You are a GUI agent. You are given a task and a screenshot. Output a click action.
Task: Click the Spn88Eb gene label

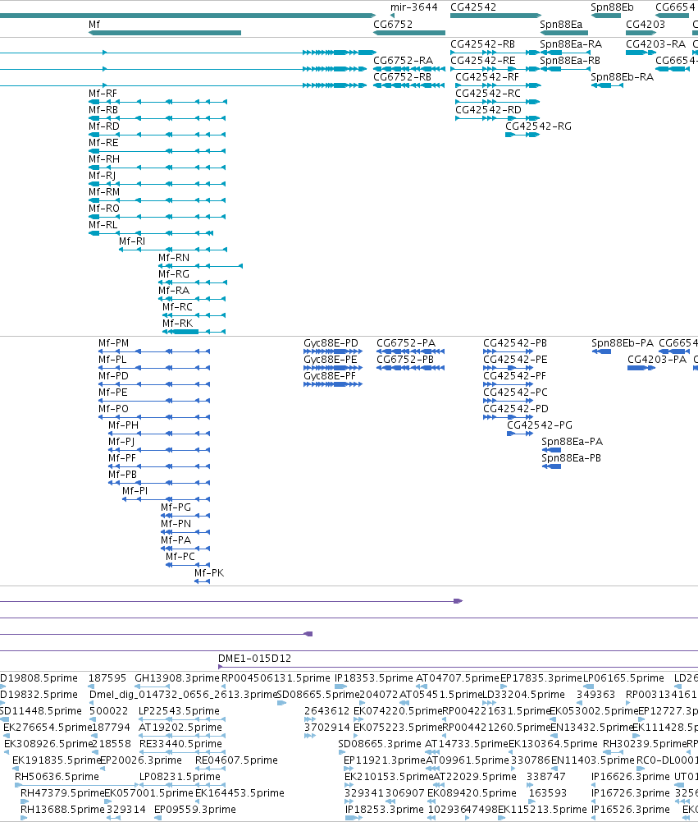click(x=612, y=7)
